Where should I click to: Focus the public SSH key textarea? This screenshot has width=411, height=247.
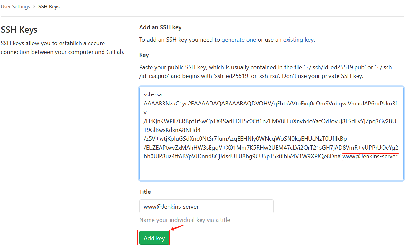pyautogui.click(x=271, y=133)
